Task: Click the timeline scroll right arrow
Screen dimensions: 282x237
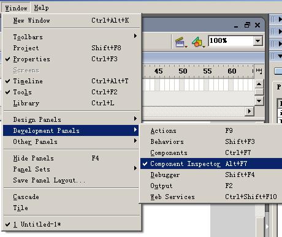Action: point(250,111)
